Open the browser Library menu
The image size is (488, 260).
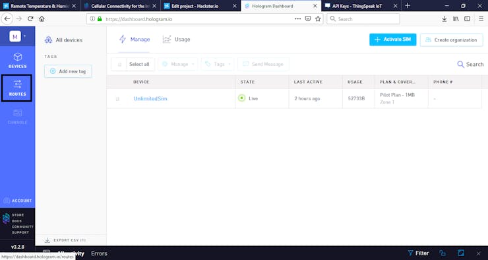coord(456,19)
